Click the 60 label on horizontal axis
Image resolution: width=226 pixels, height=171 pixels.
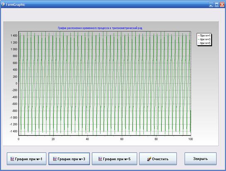(122, 139)
